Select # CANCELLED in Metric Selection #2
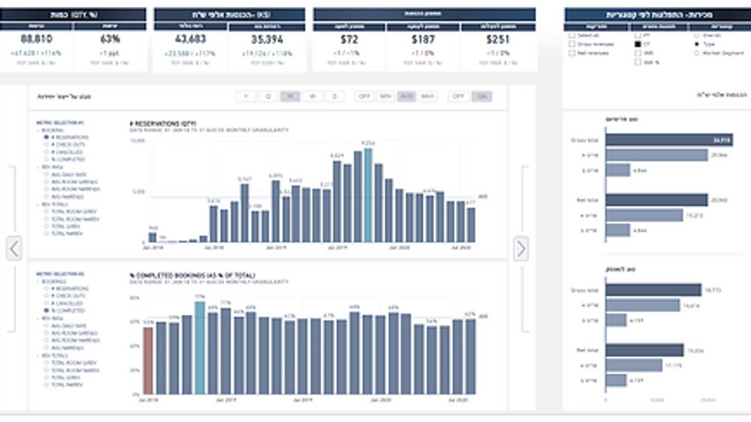 (47, 304)
